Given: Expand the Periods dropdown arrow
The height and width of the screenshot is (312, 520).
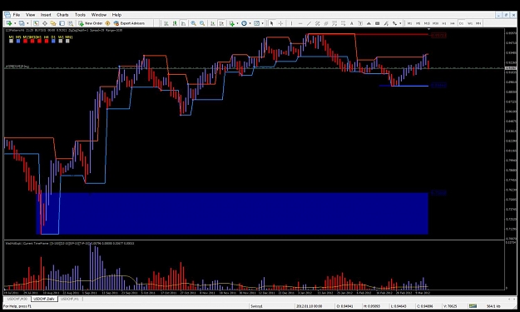Looking at the screenshot, I should (x=250, y=23).
